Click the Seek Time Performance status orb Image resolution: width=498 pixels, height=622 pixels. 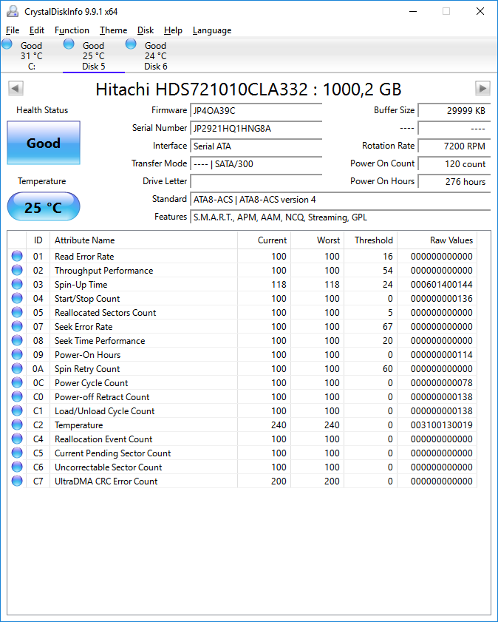coord(17,340)
